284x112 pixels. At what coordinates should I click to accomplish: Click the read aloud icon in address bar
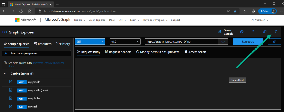pos(228,11)
